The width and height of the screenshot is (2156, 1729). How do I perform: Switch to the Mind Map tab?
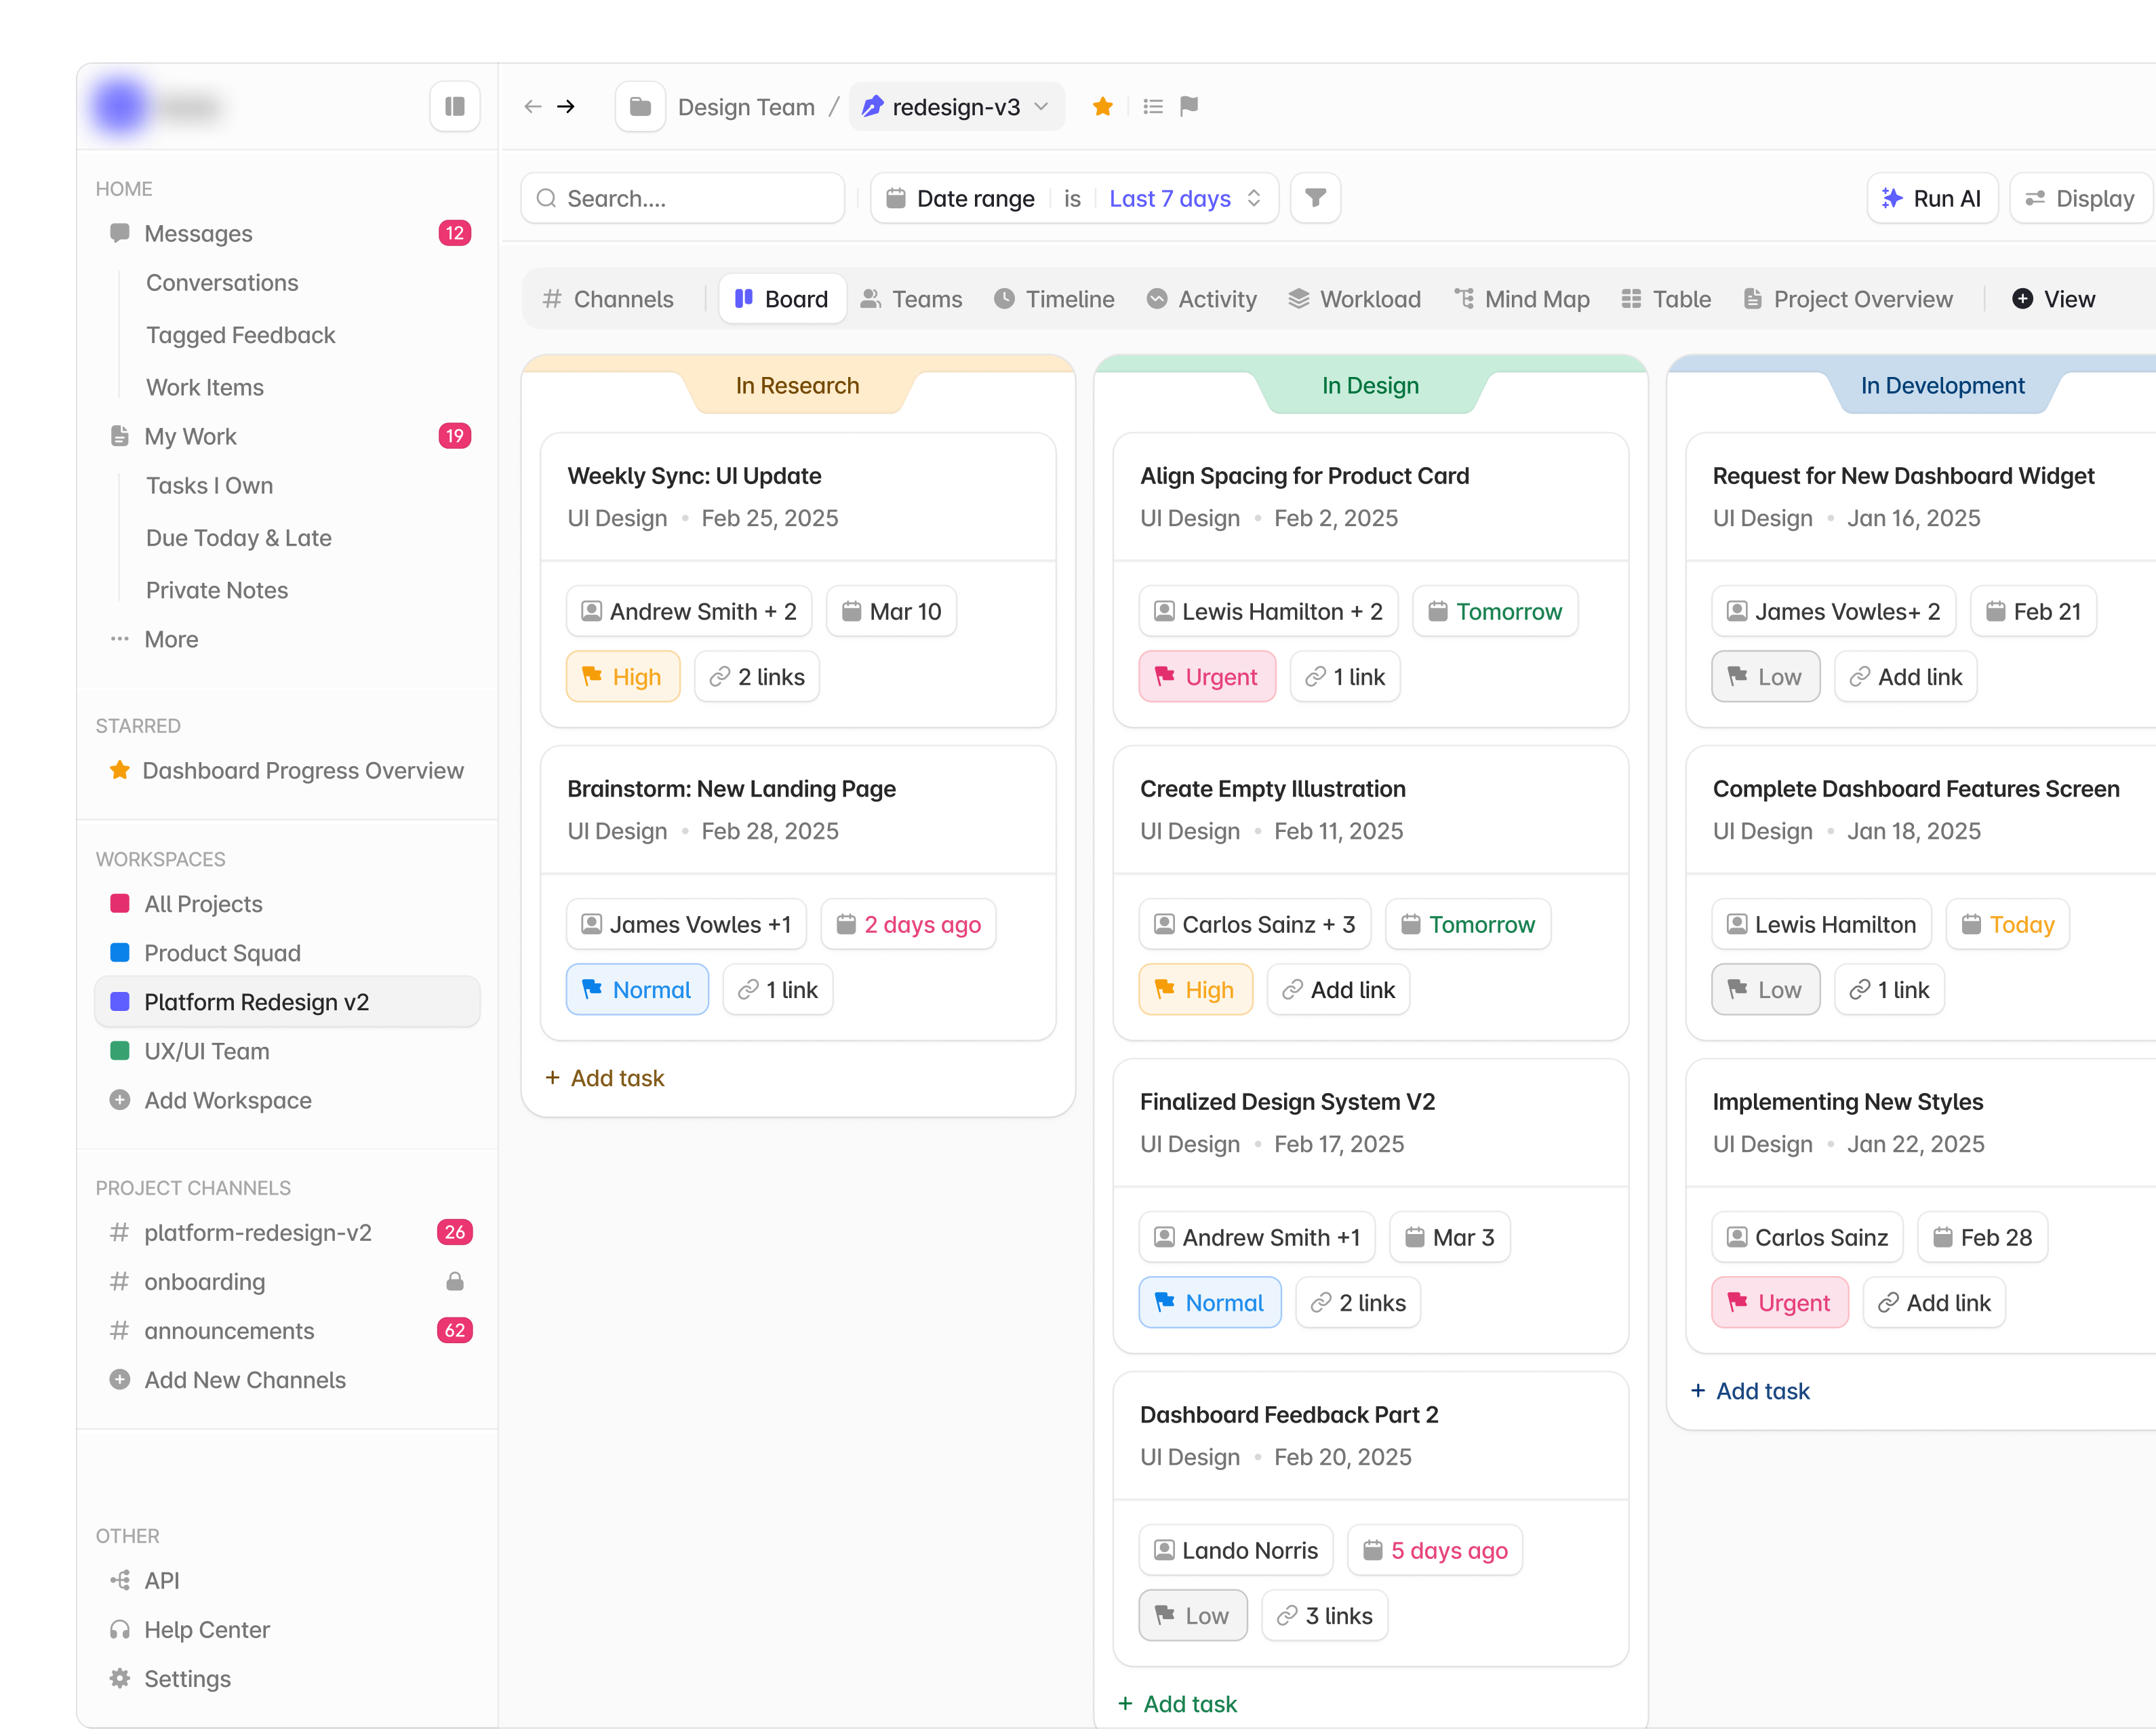[1521, 299]
